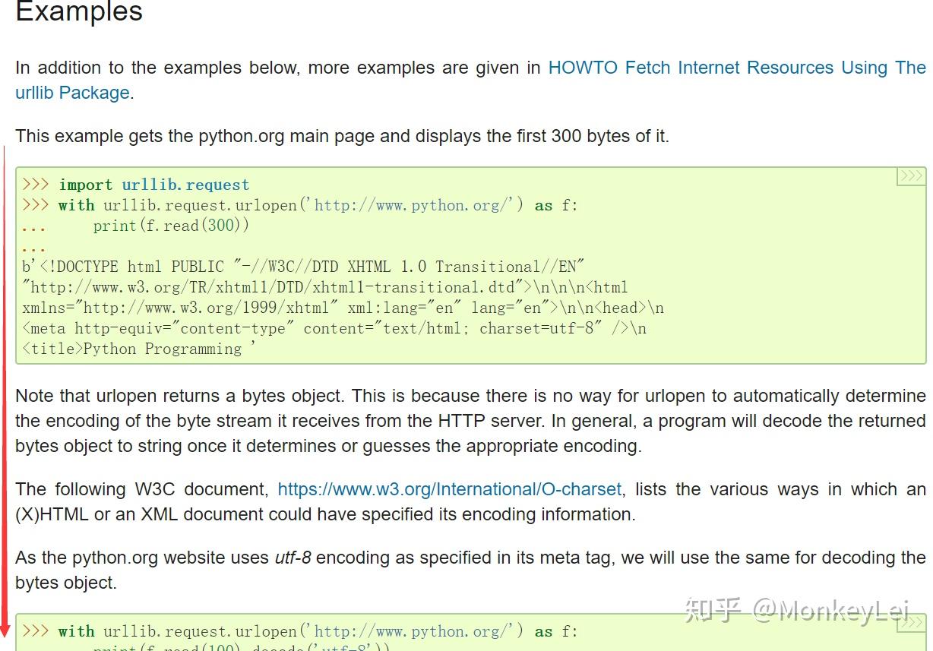Toggle the >>> prompt visibility on first code block
933x651 pixels.
pyautogui.click(x=910, y=175)
